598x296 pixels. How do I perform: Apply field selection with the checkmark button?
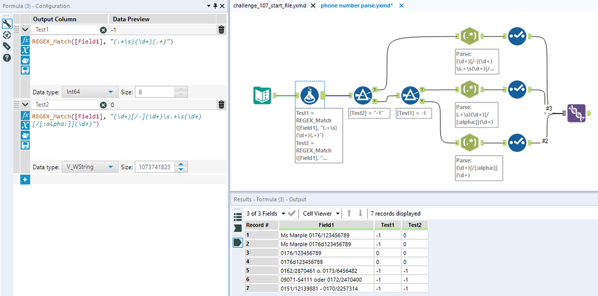tap(292, 213)
